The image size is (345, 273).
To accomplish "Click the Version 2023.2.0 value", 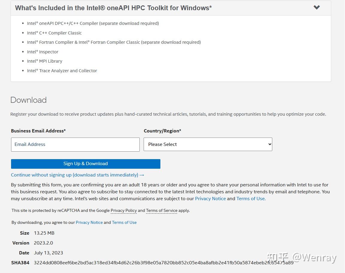I will click(x=43, y=243).
